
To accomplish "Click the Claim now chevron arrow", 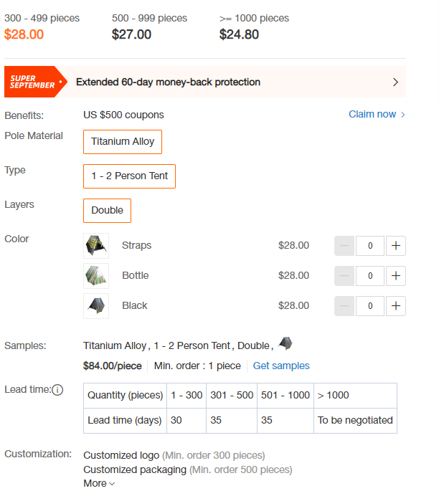I will click(403, 115).
